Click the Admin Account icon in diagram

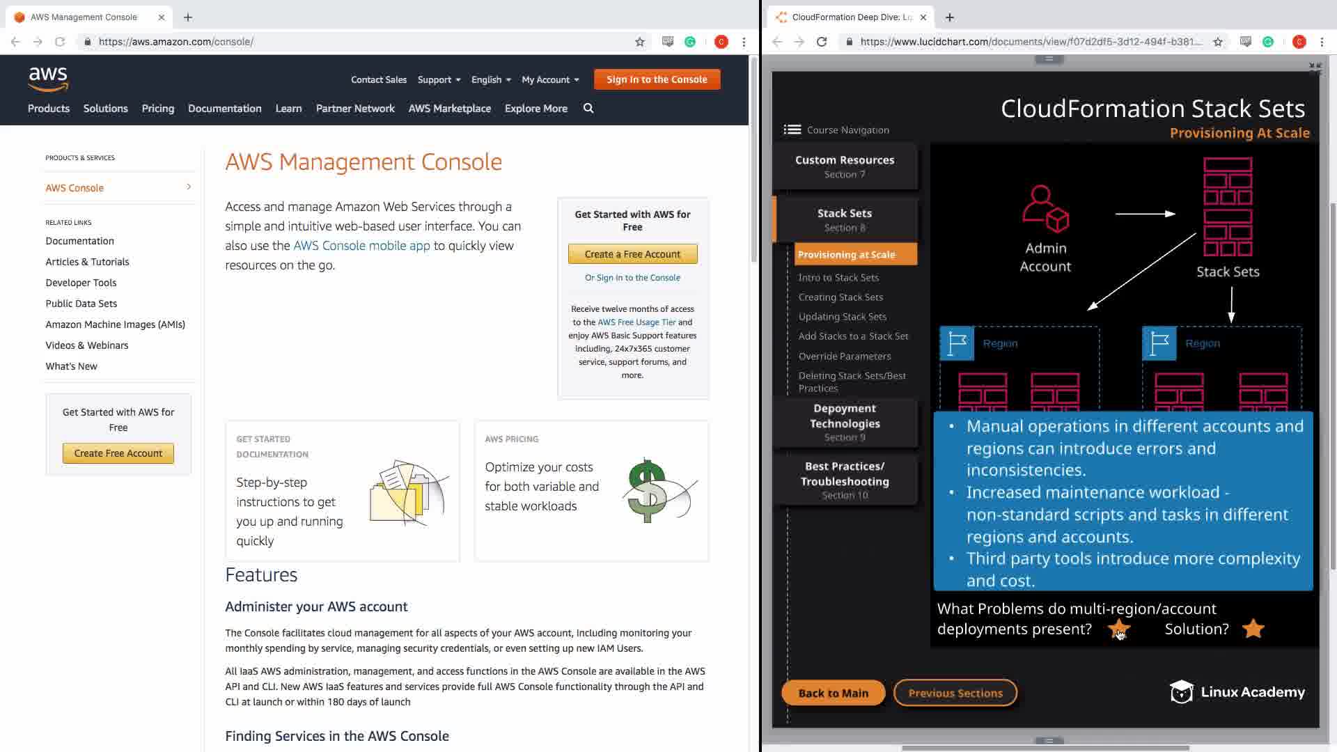pos(1045,208)
